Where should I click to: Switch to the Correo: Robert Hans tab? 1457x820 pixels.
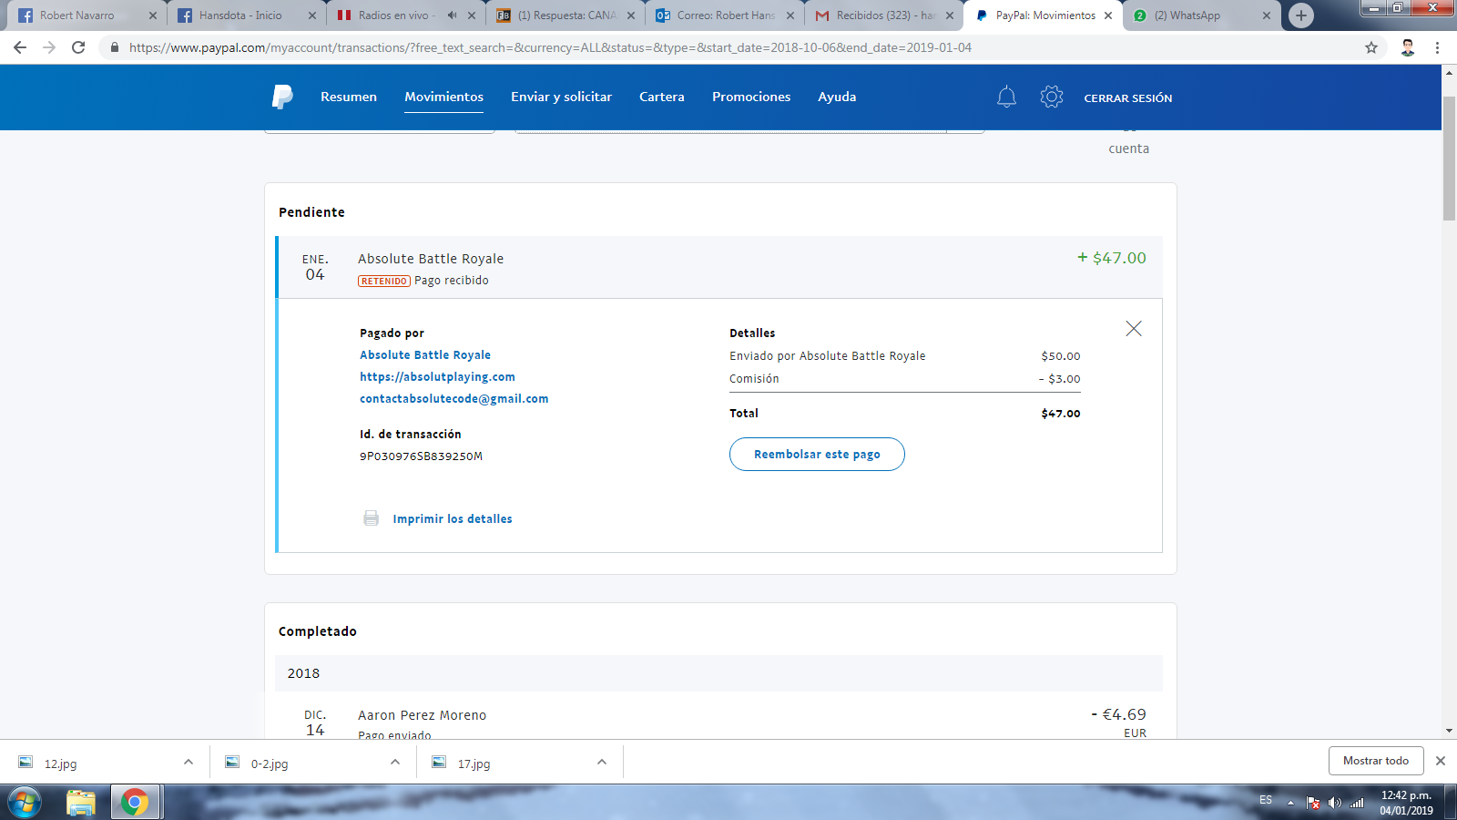[x=724, y=15]
